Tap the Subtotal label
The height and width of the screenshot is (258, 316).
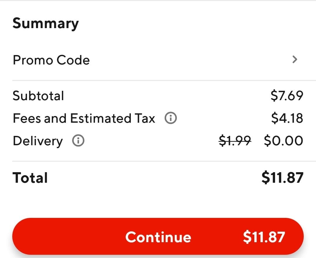coord(38,96)
